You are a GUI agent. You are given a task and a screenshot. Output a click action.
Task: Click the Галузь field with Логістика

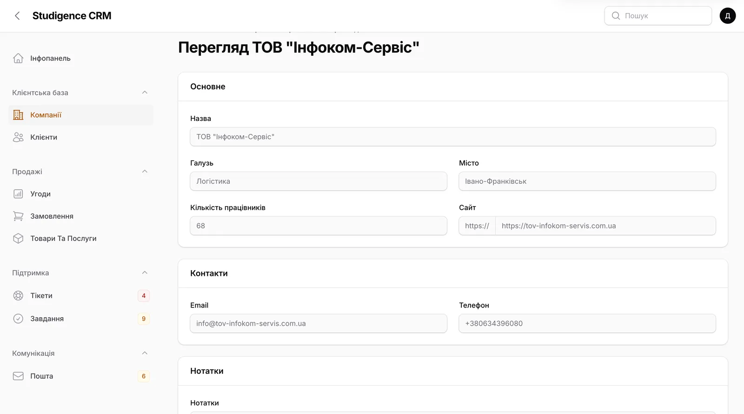(319, 181)
